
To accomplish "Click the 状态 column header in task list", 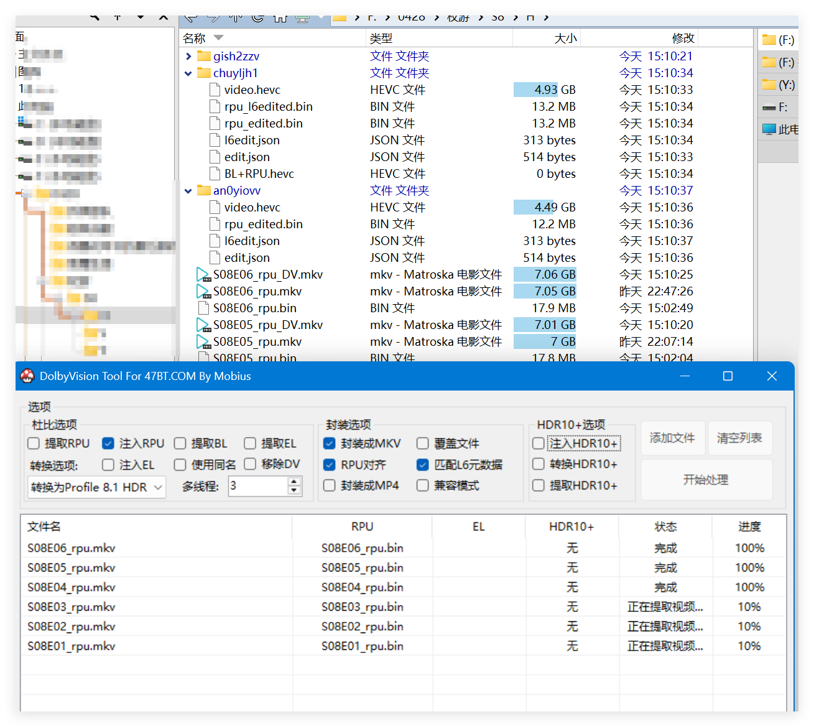I will pos(665,527).
